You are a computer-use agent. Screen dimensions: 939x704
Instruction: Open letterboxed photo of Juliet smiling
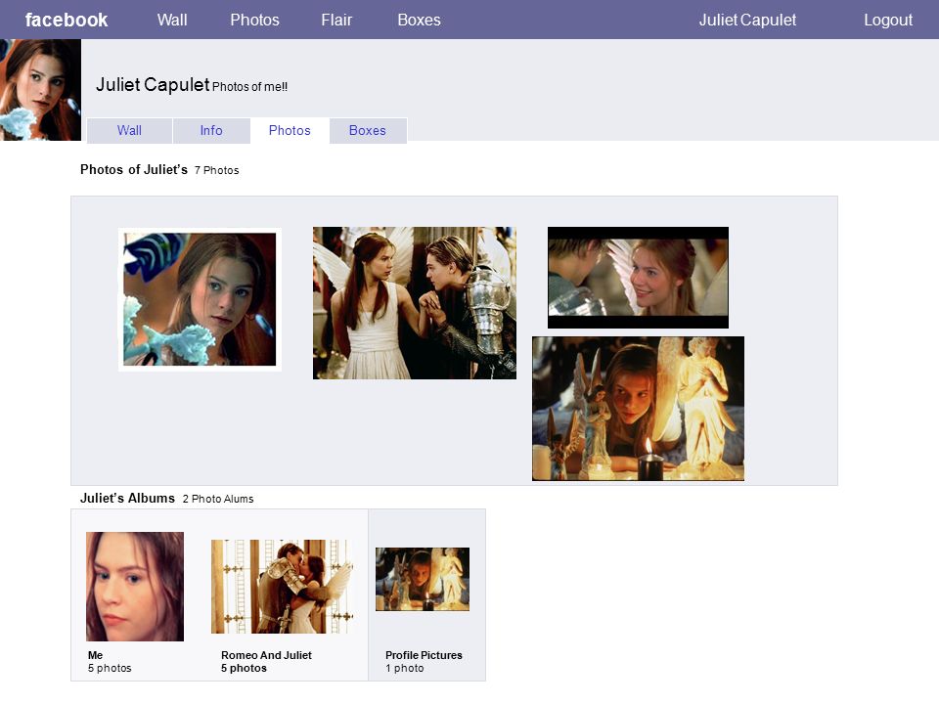639,277
